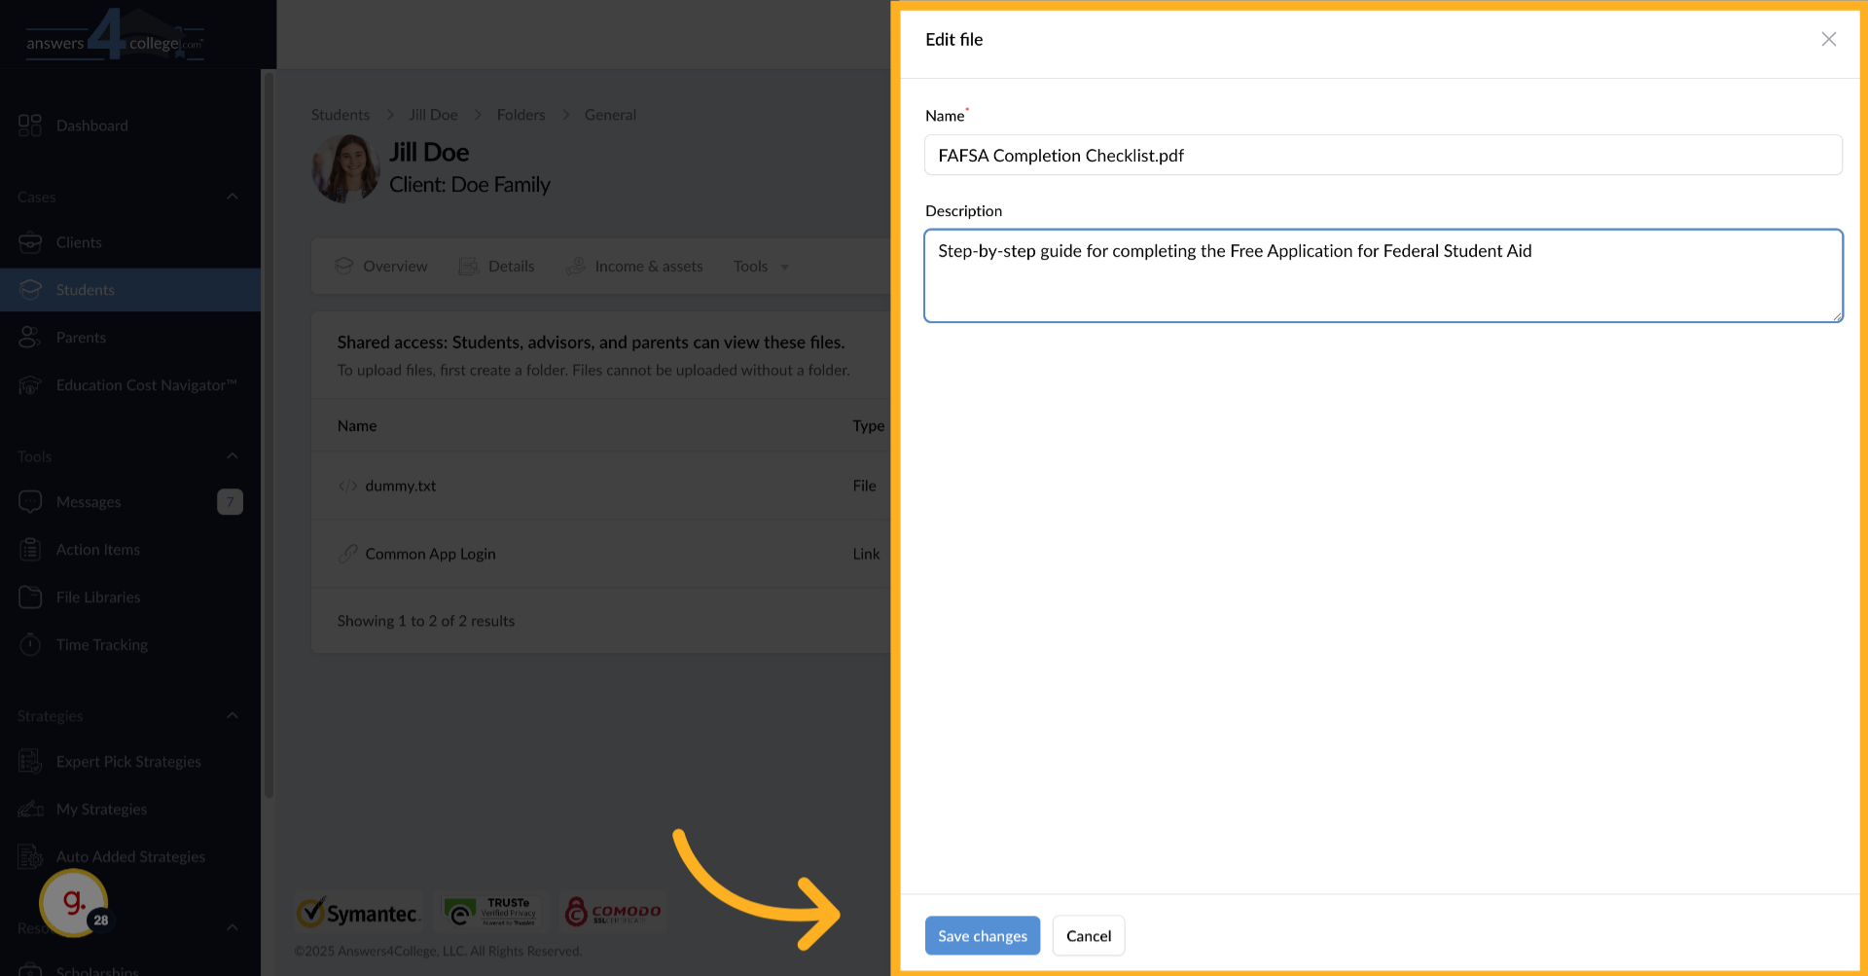
Task: Open Clients via its sidebar icon
Action: point(30,242)
